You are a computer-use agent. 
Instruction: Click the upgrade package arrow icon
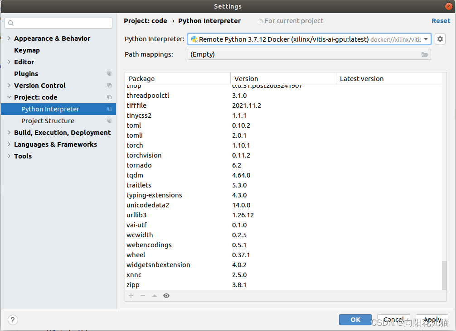[x=154, y=296]
